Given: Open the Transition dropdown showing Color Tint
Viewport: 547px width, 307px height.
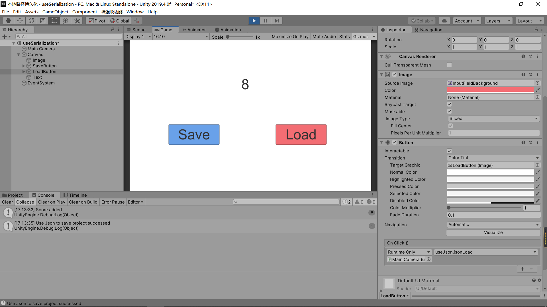Looking at the screenshot, I should click(x=493, y=158).
